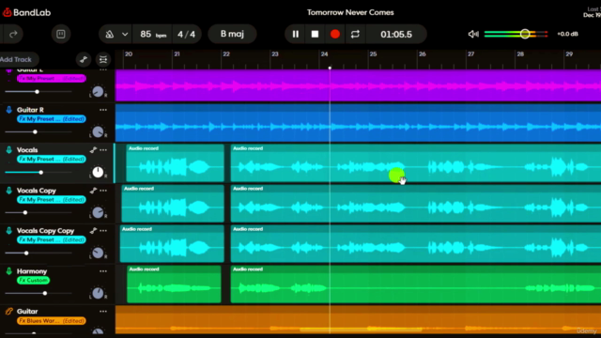This screenshot has width=601, height=338.
Task: Click Harmony pan knob
Action: point(98,293)
